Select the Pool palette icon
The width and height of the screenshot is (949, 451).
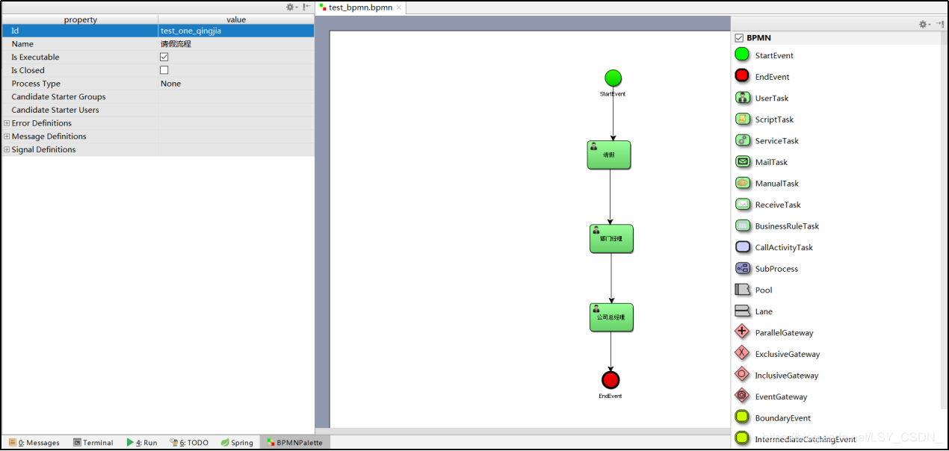point(742,289)
